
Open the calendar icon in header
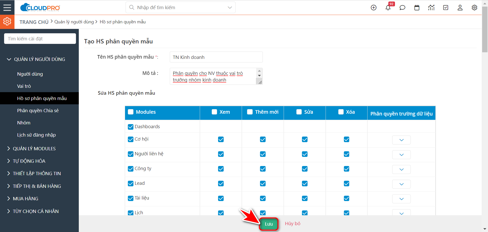pos(417,8)
